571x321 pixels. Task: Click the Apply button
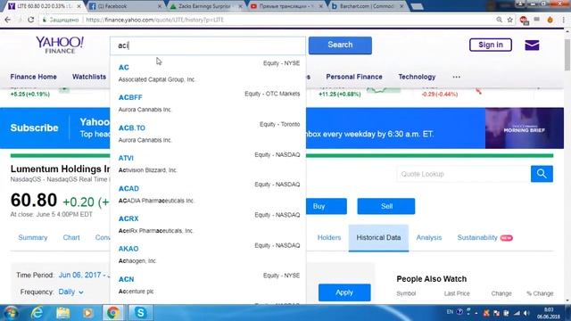[x=344, y=292]
